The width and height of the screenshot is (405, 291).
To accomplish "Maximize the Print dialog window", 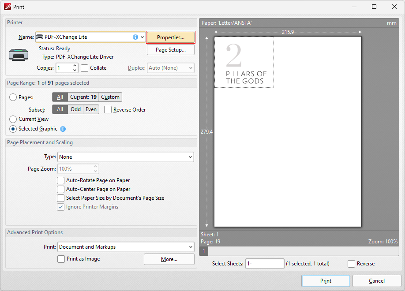I will pos(374,7).
